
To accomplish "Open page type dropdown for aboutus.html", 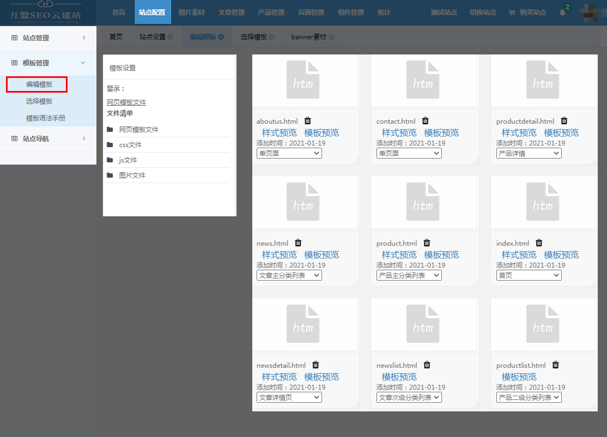I will (x=289, y=154).
